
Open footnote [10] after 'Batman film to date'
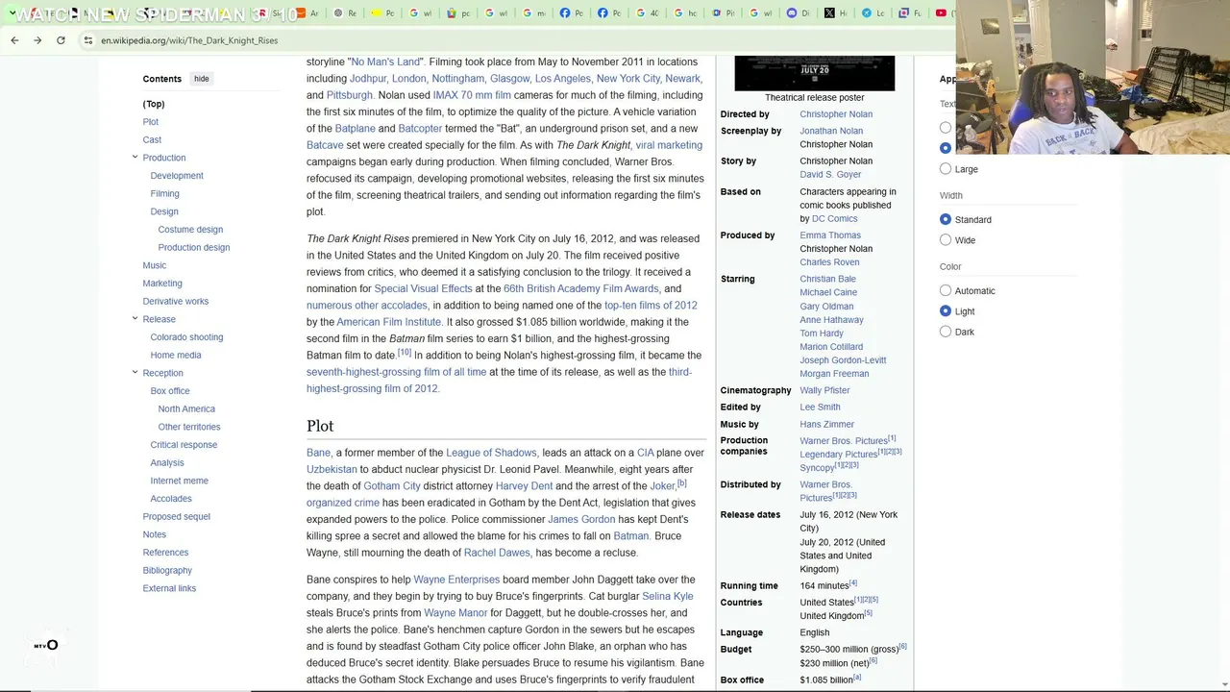pyautogui.click(x=405, y=354)
